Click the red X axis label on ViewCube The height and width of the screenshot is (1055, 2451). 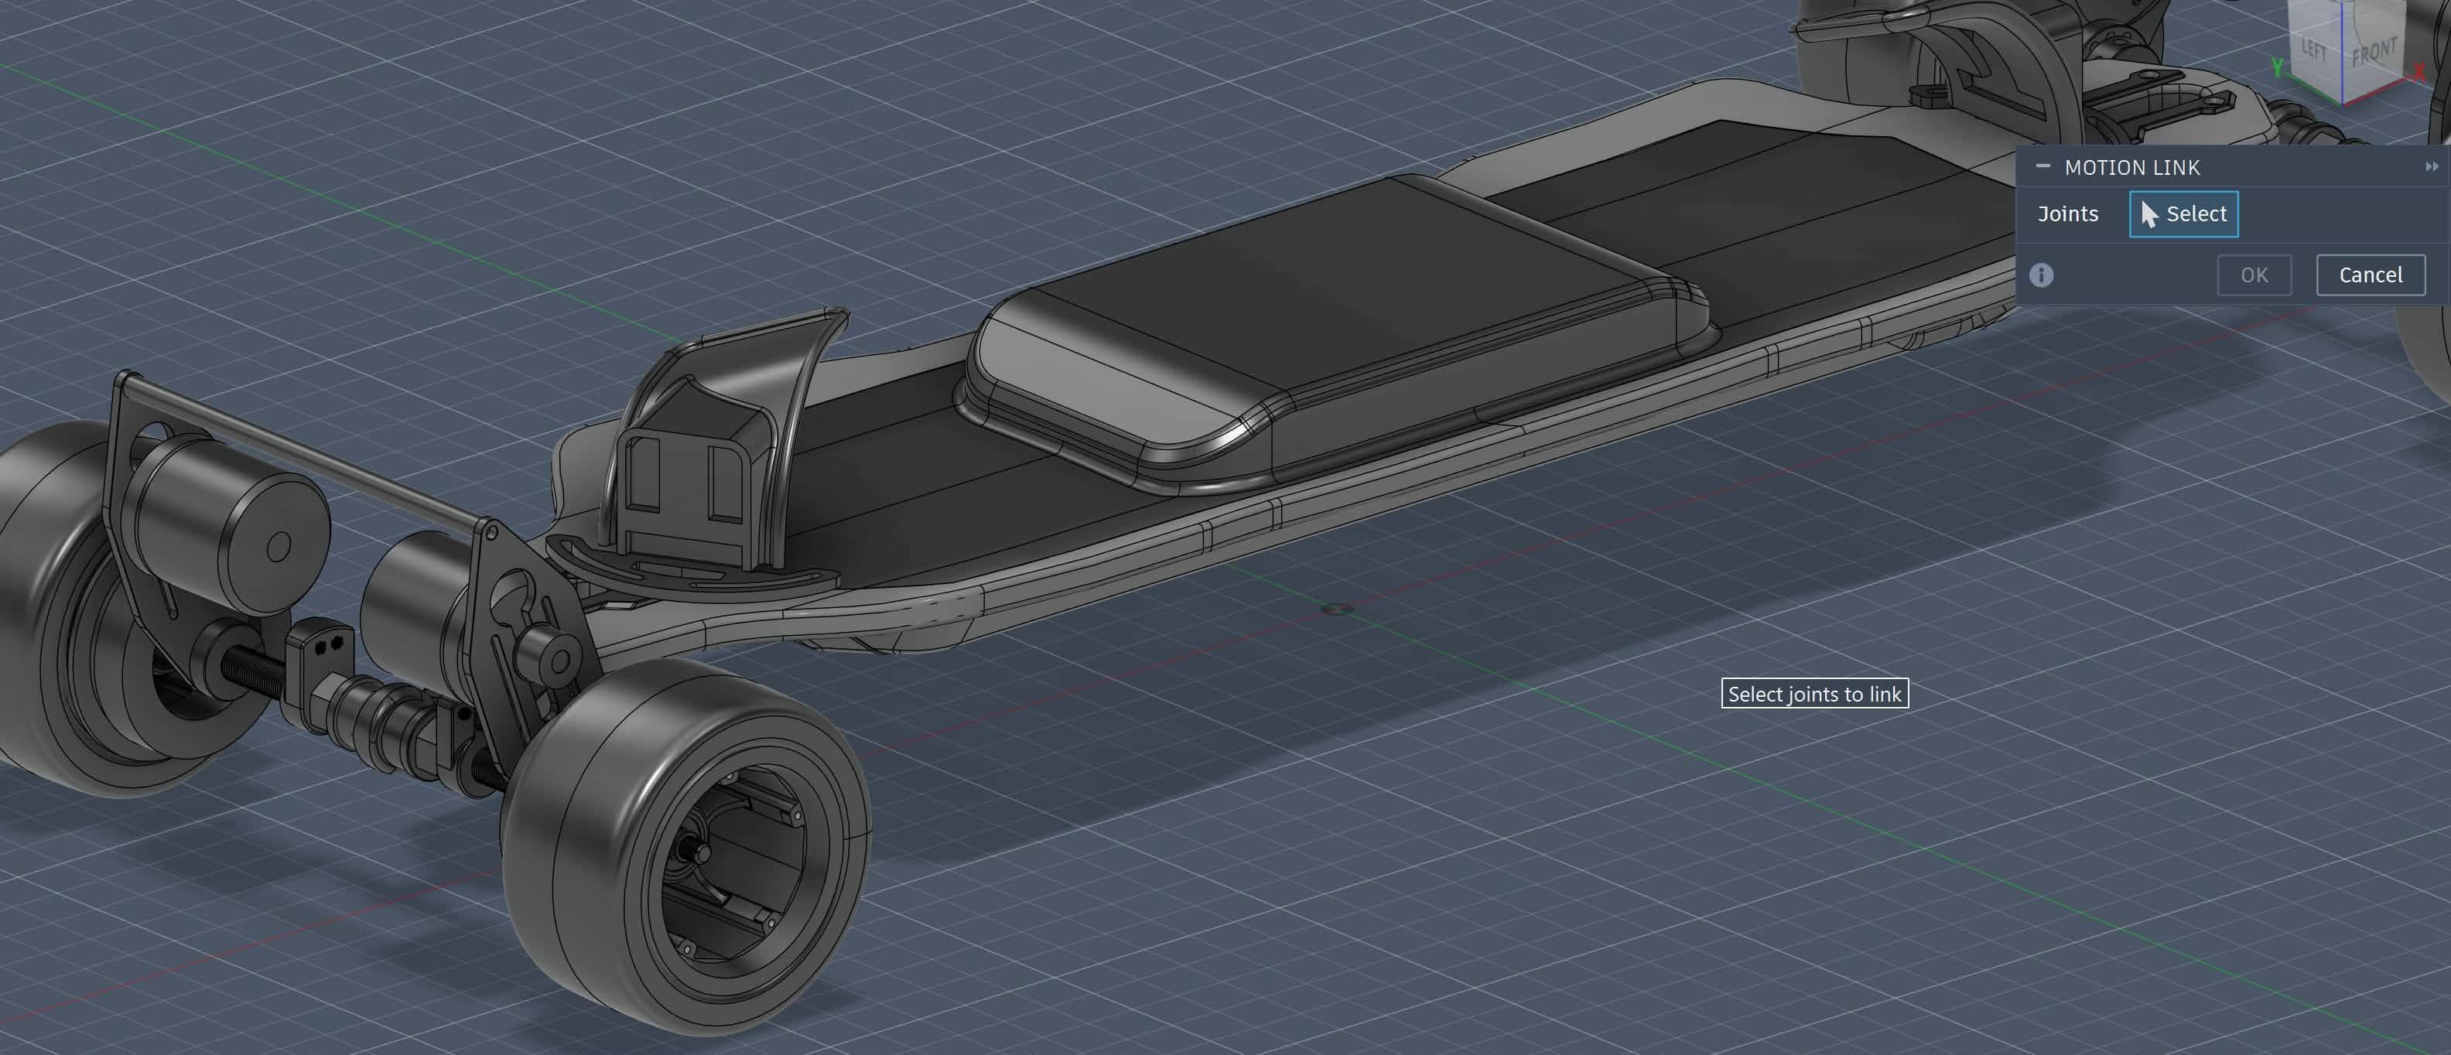(2419, 72)
